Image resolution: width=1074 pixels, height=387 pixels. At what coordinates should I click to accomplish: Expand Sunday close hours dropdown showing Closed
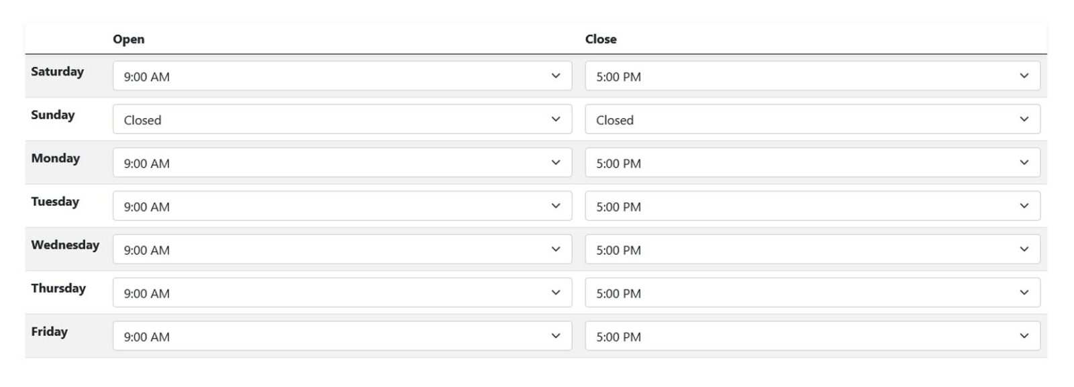coord(812,119)
